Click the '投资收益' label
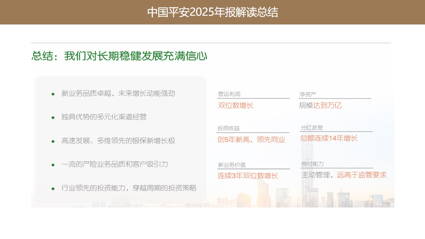 pos(229,128)
